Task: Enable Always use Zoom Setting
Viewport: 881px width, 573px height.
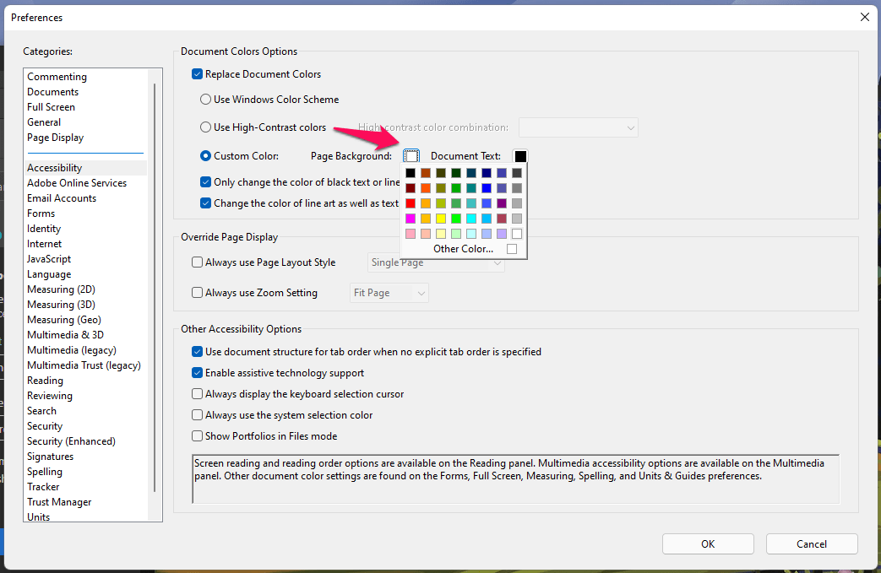Action: click(198, 293)
